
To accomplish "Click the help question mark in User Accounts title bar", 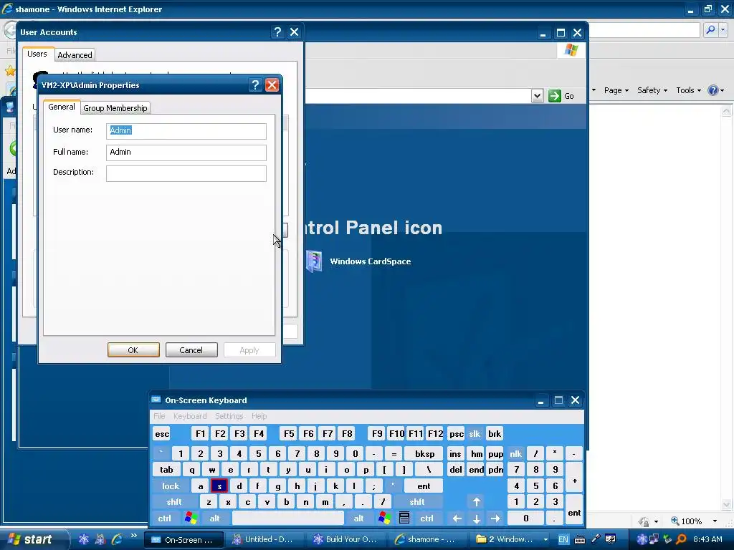I will (277, 32).
